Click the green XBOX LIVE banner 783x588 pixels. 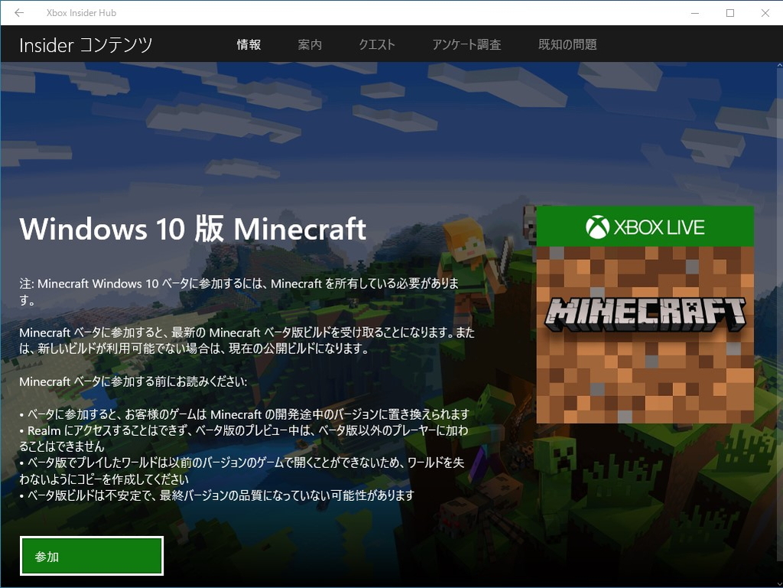pos(646,226)
